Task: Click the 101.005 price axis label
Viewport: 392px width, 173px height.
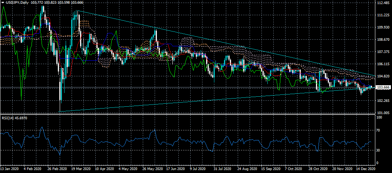Action: [x=383, y=113]
